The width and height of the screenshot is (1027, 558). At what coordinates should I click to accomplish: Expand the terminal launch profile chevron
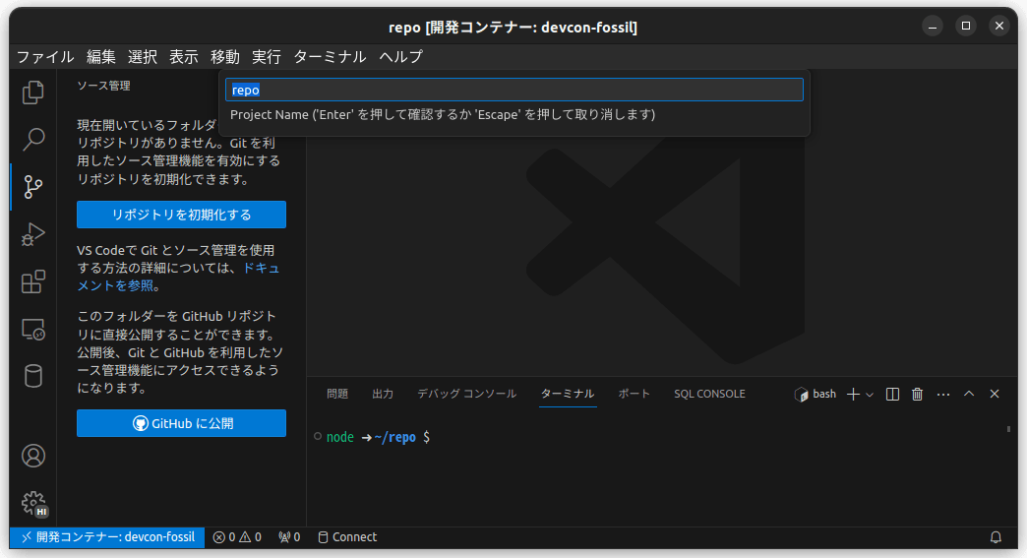(870, 395)
